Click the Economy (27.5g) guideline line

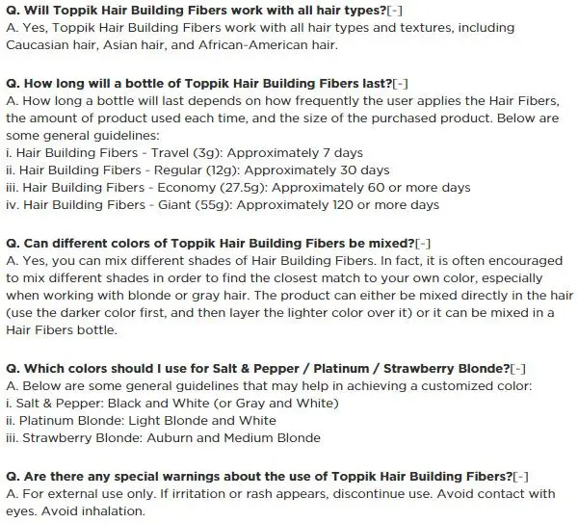tap(238, 188)
